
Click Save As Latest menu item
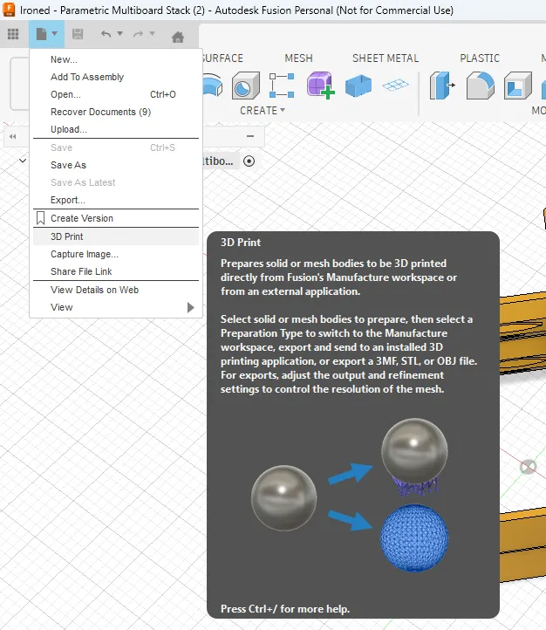116,182
